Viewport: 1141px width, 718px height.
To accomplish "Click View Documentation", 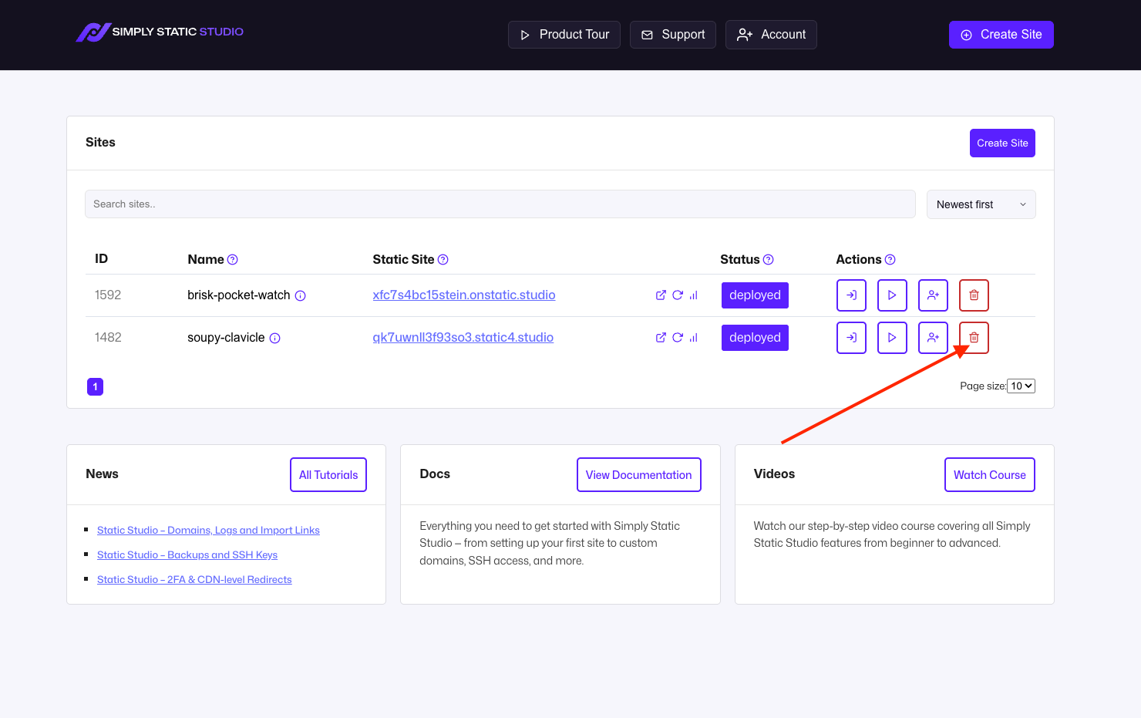I will [639, 475].
